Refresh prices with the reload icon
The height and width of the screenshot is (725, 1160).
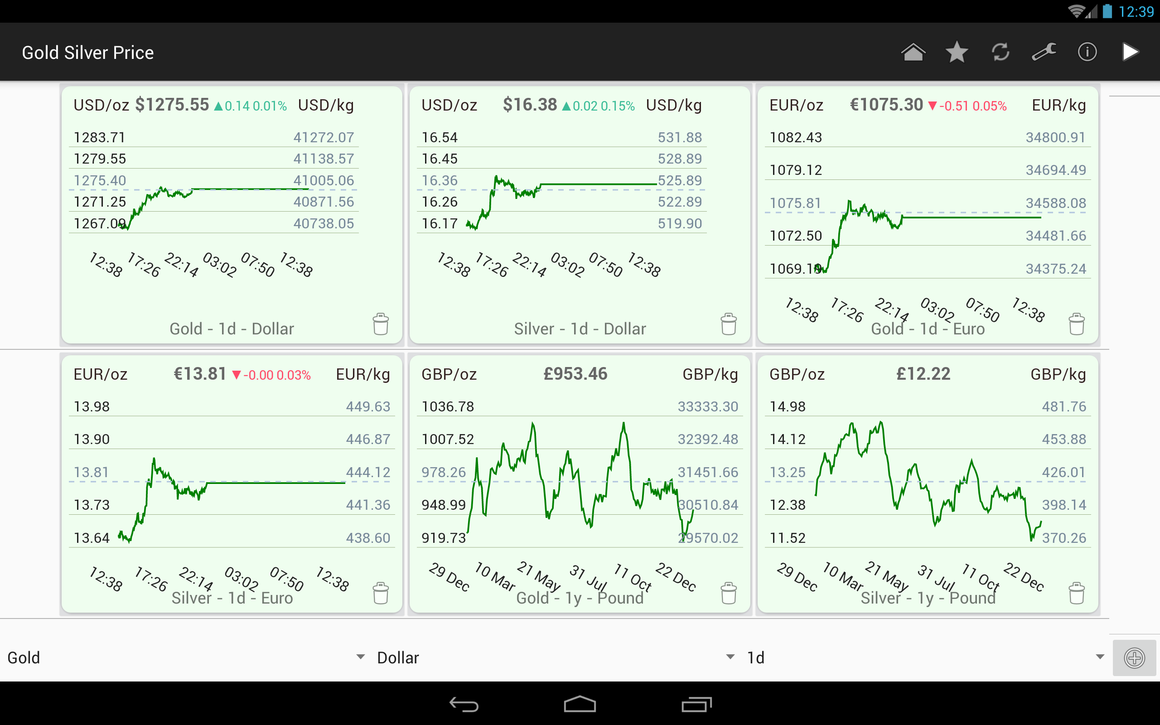point(1000,52)
